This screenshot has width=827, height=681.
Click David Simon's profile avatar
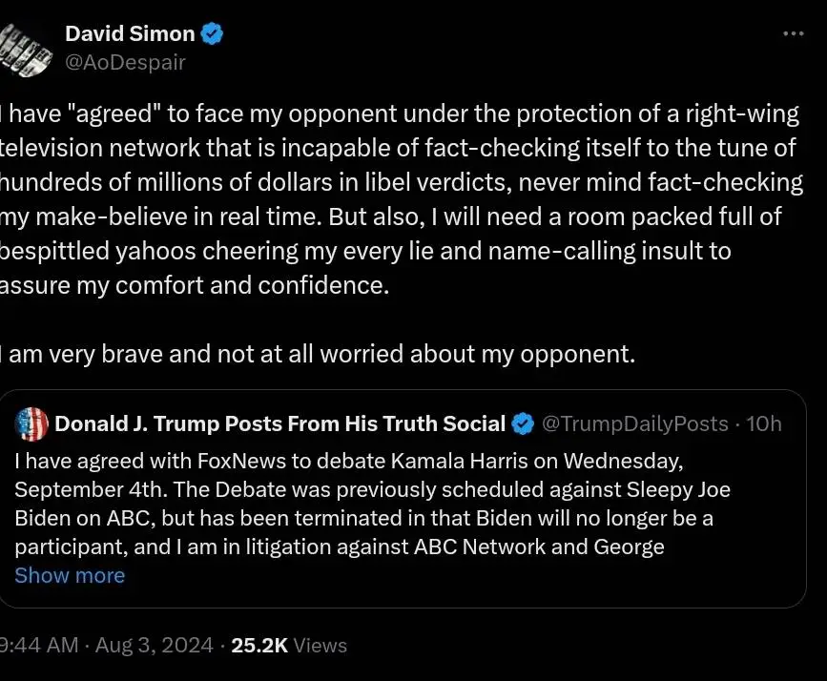coord(23,49)
